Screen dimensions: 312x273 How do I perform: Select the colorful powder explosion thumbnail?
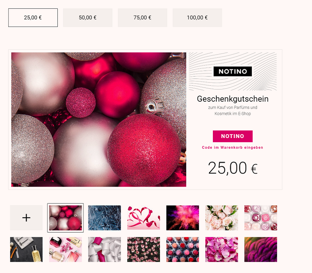point(183,218)
